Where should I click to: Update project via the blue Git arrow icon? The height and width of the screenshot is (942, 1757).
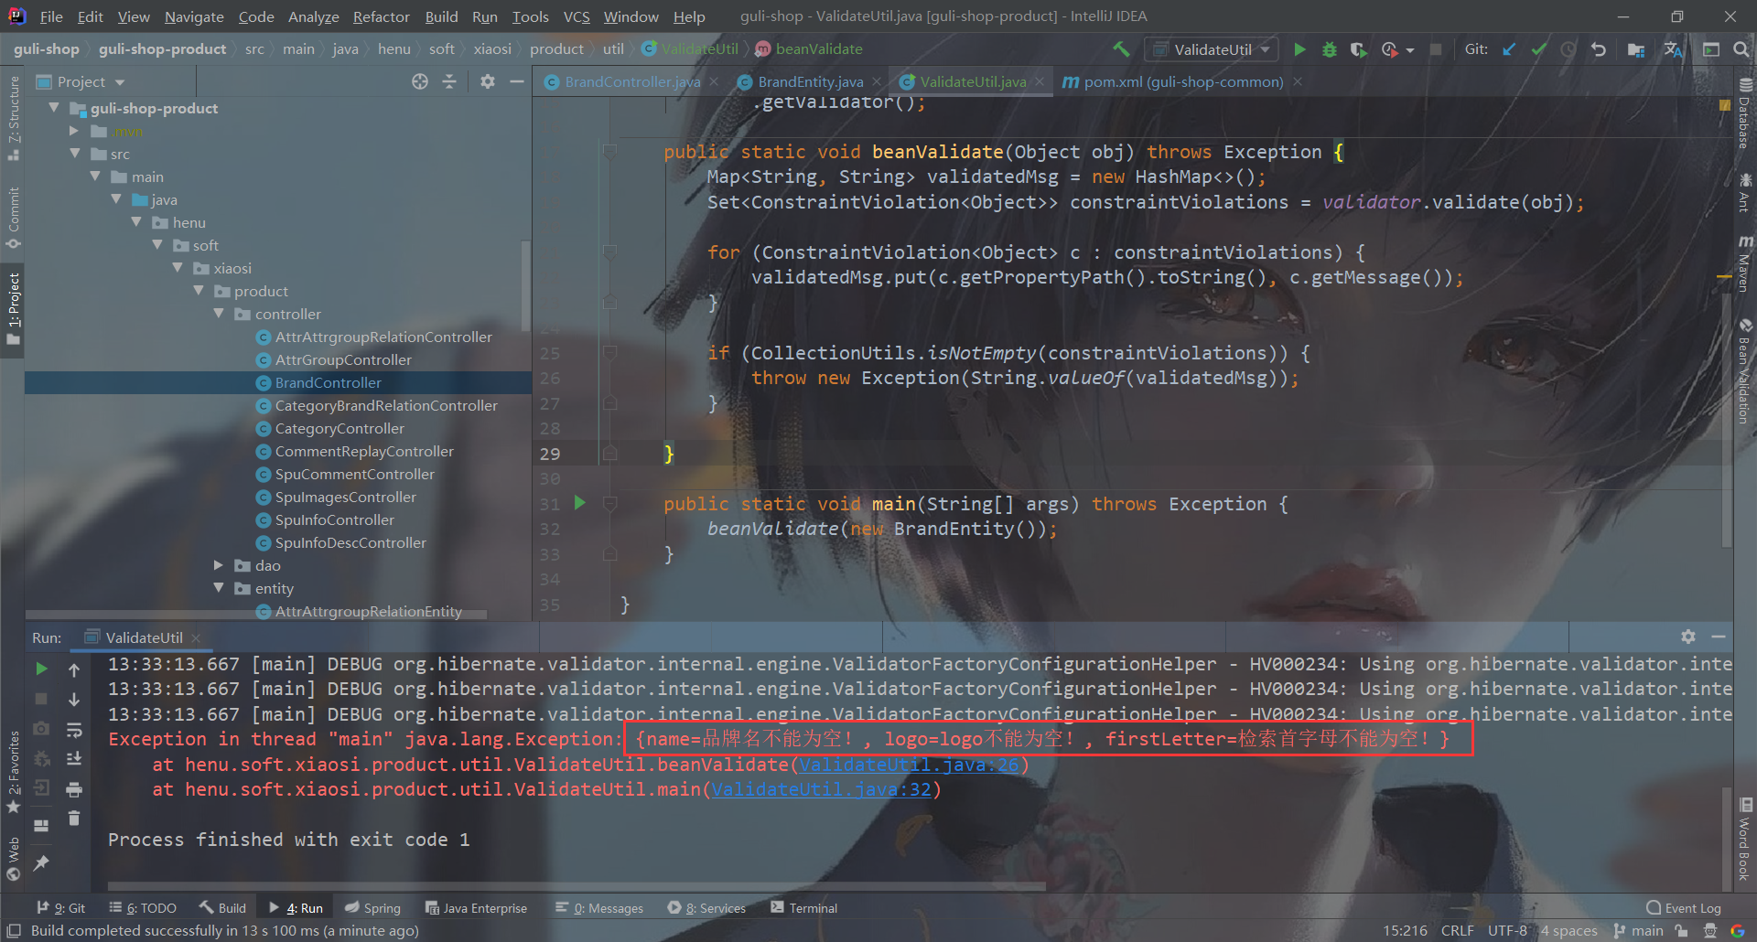1509,49
